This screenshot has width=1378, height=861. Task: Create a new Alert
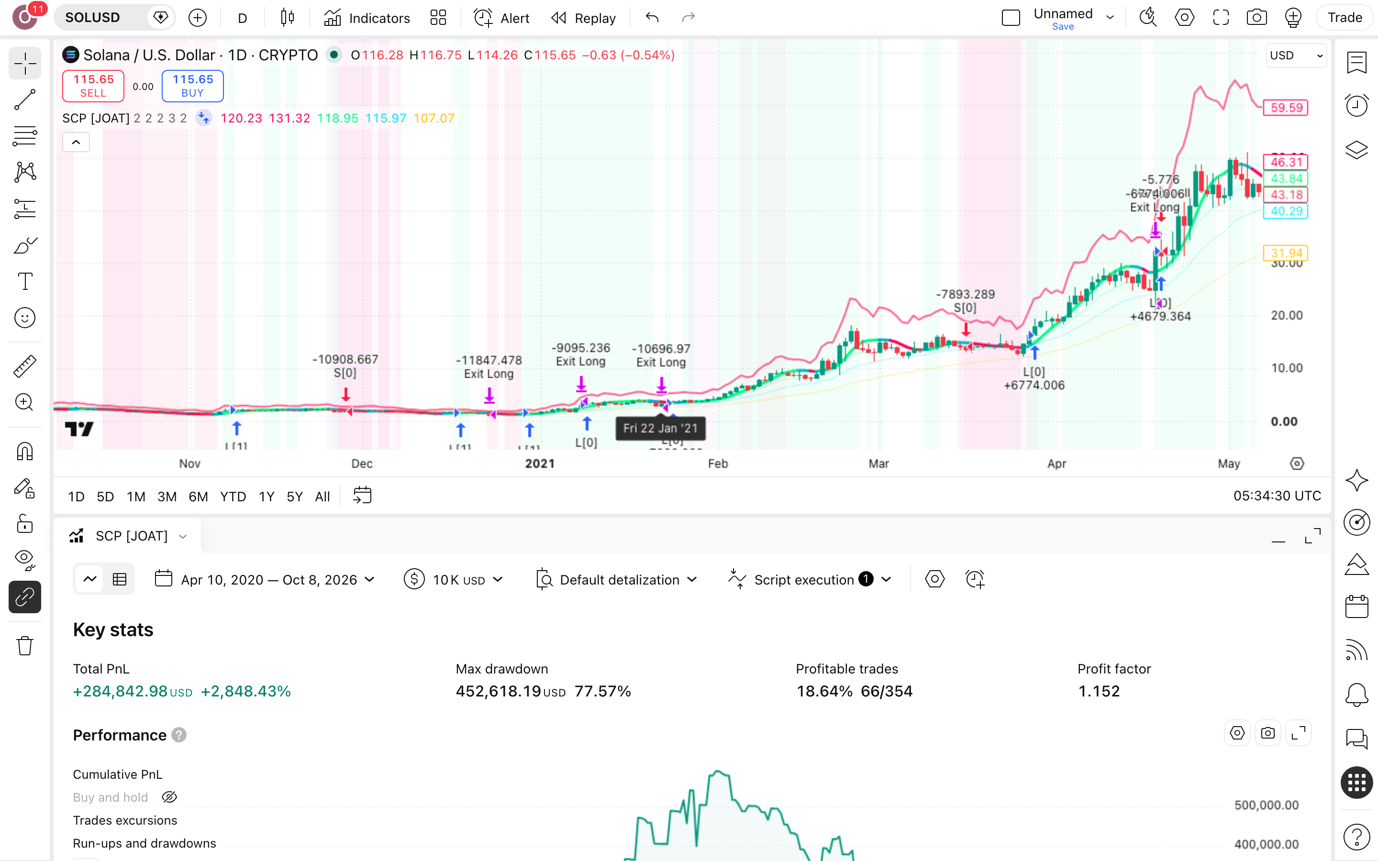coord(501,18)
